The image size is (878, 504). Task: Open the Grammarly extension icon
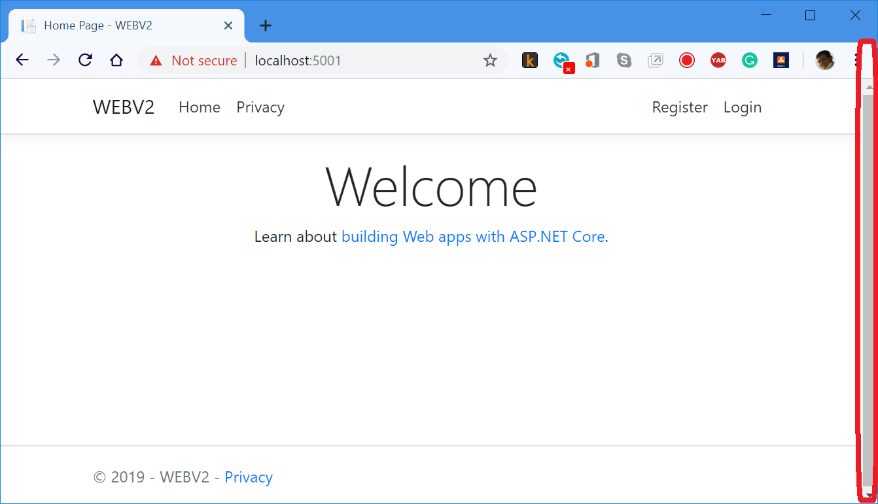(x=749, y=61)
